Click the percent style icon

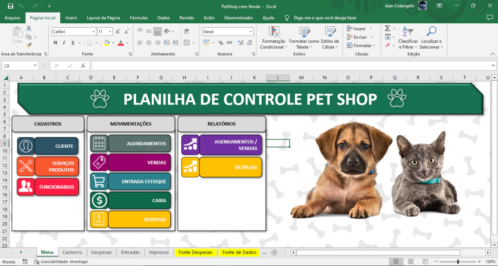click(x=221, y=43)
